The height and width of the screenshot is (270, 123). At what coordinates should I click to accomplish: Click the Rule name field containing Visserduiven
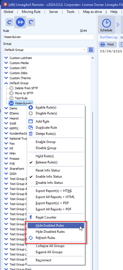[49, 37]
